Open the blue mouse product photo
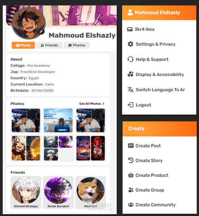Viewport: 199px width, 216px height. tap(58, 120)
